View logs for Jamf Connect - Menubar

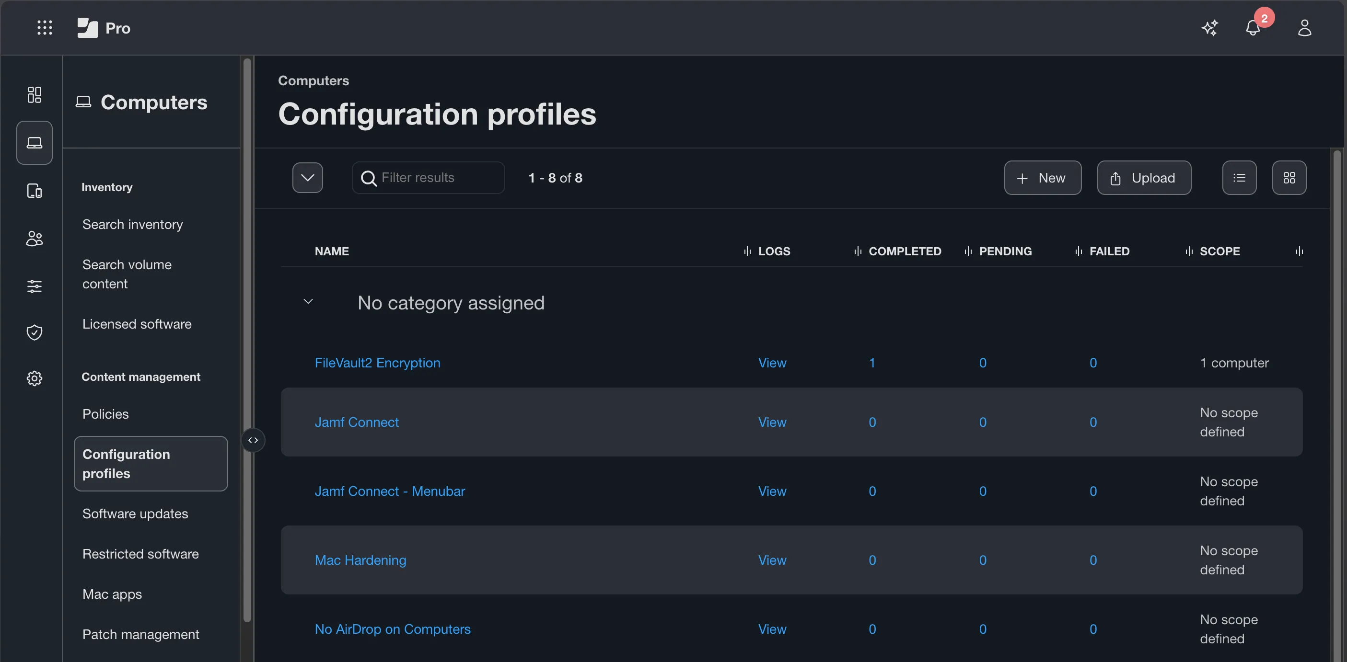pyautogui.click(x=772, y=491)
